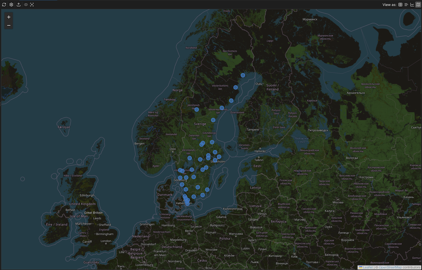
Task: Zoom in with the plus button
Action: [x=9, y=17]
